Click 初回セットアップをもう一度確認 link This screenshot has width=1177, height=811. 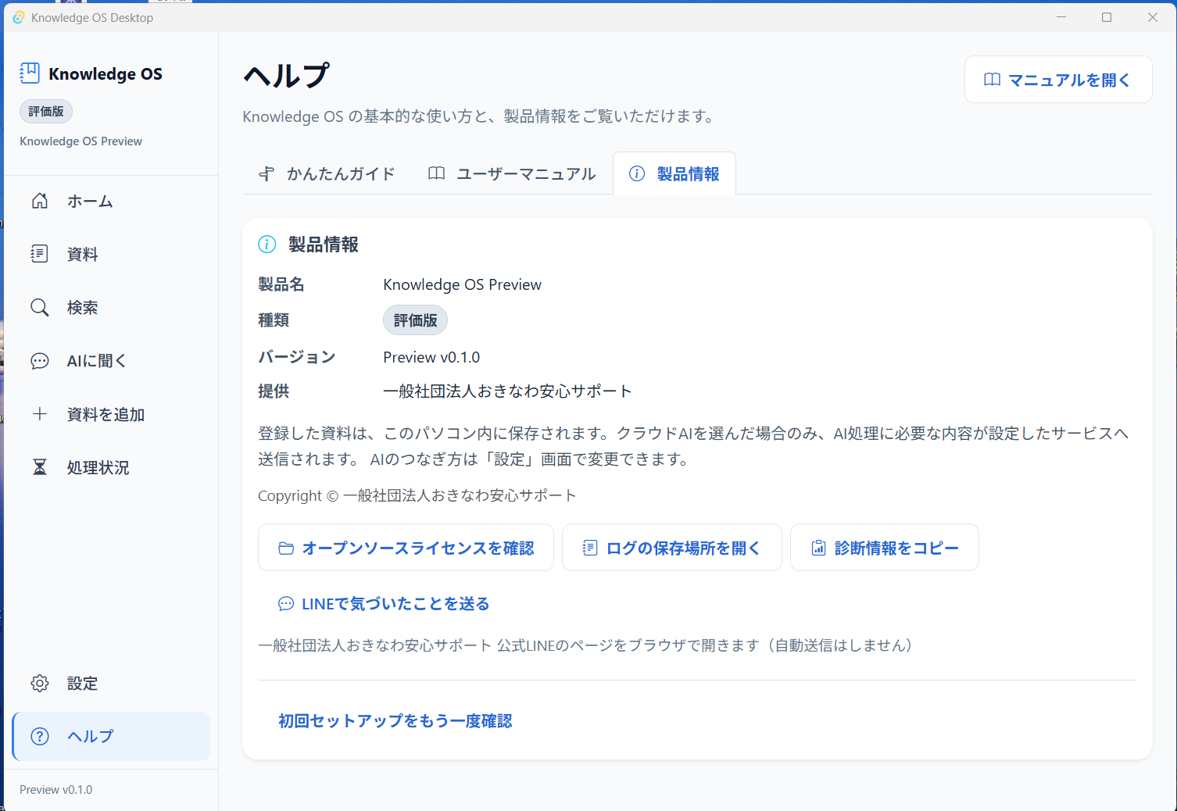[395, 720]
